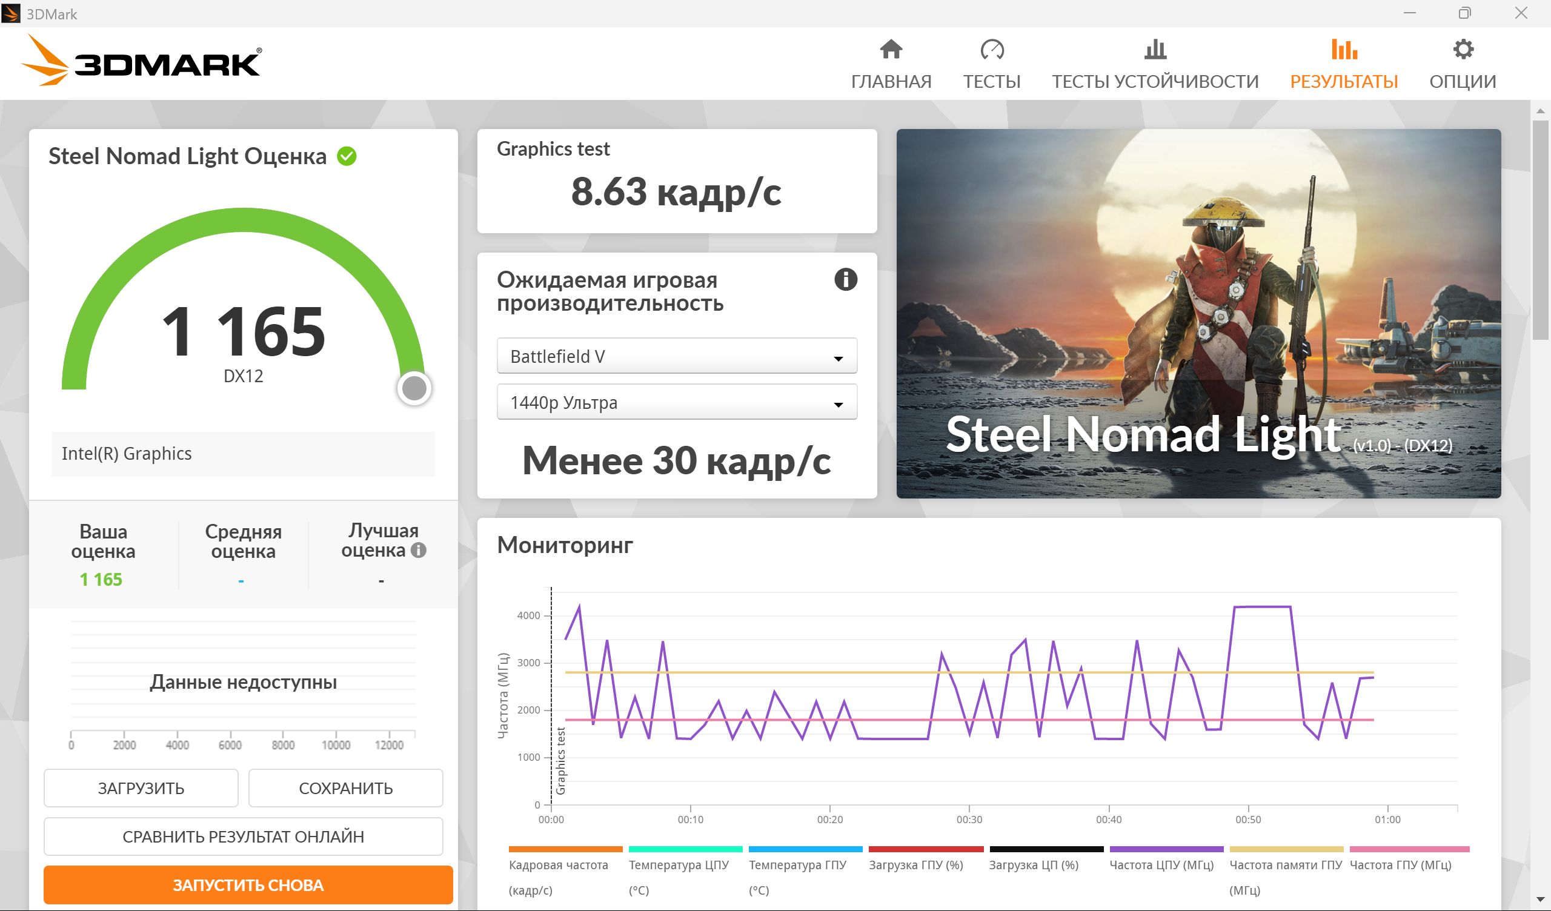Click the 3DMark app icon in title bar
1551x911 pixels.
[11, 13]
